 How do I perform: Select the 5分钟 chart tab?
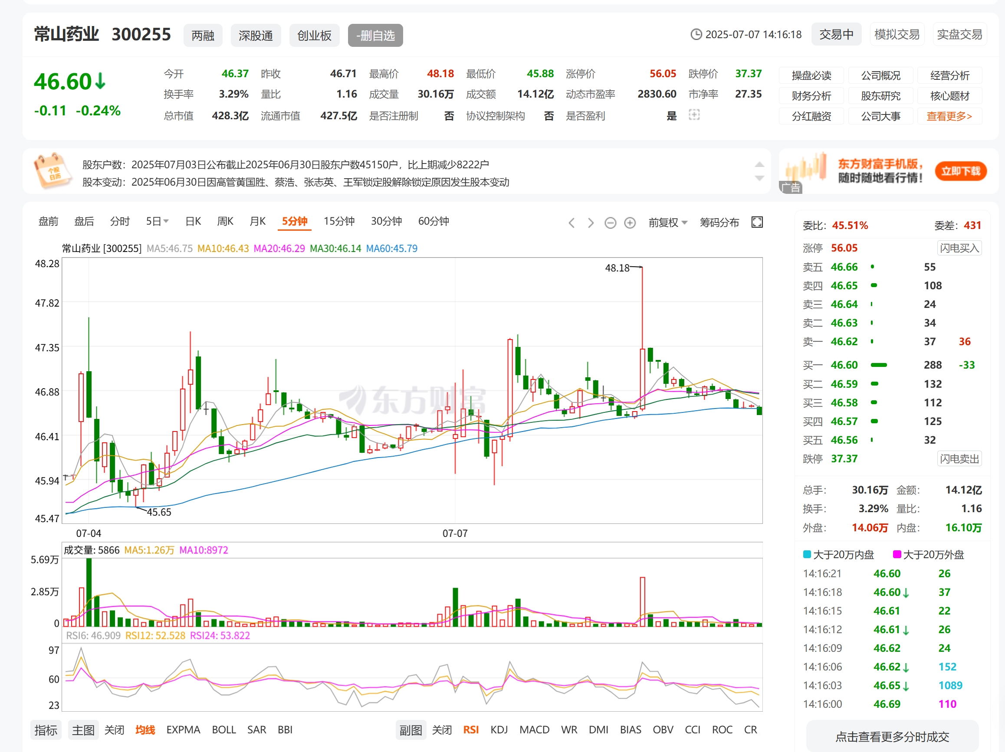pos(294,221)
